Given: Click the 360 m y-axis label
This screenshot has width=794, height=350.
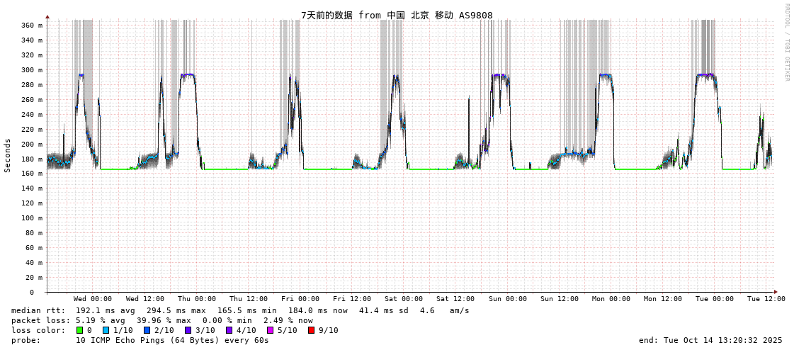Looking at the screenshot, I should pos(31,26).
